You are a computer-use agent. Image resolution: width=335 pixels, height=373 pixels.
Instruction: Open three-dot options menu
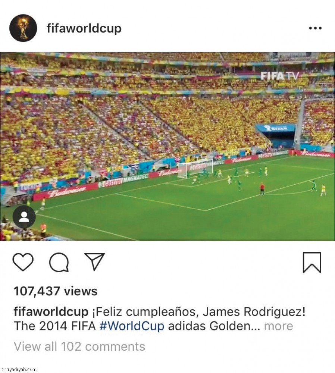tap(315, 28)
